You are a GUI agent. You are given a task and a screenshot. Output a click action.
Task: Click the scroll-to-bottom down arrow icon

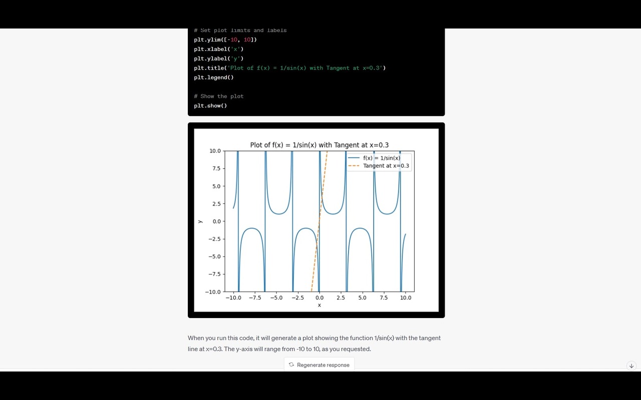click(x=631, y=365)
